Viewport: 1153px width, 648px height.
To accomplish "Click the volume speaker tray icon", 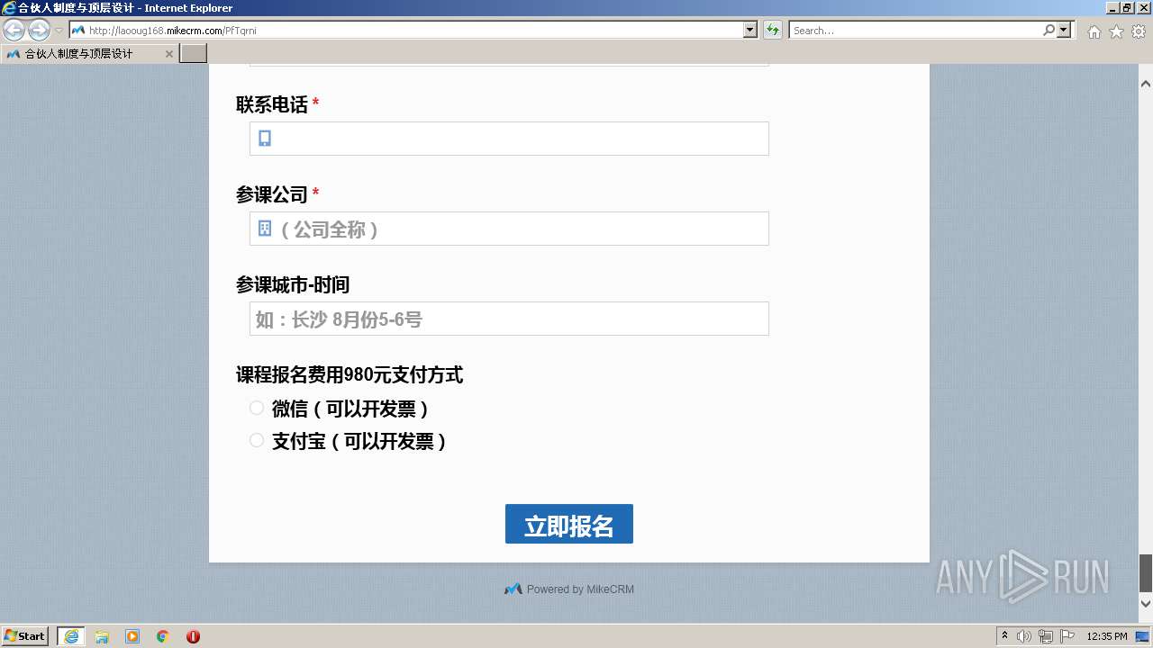I will tap(1024, 636).
